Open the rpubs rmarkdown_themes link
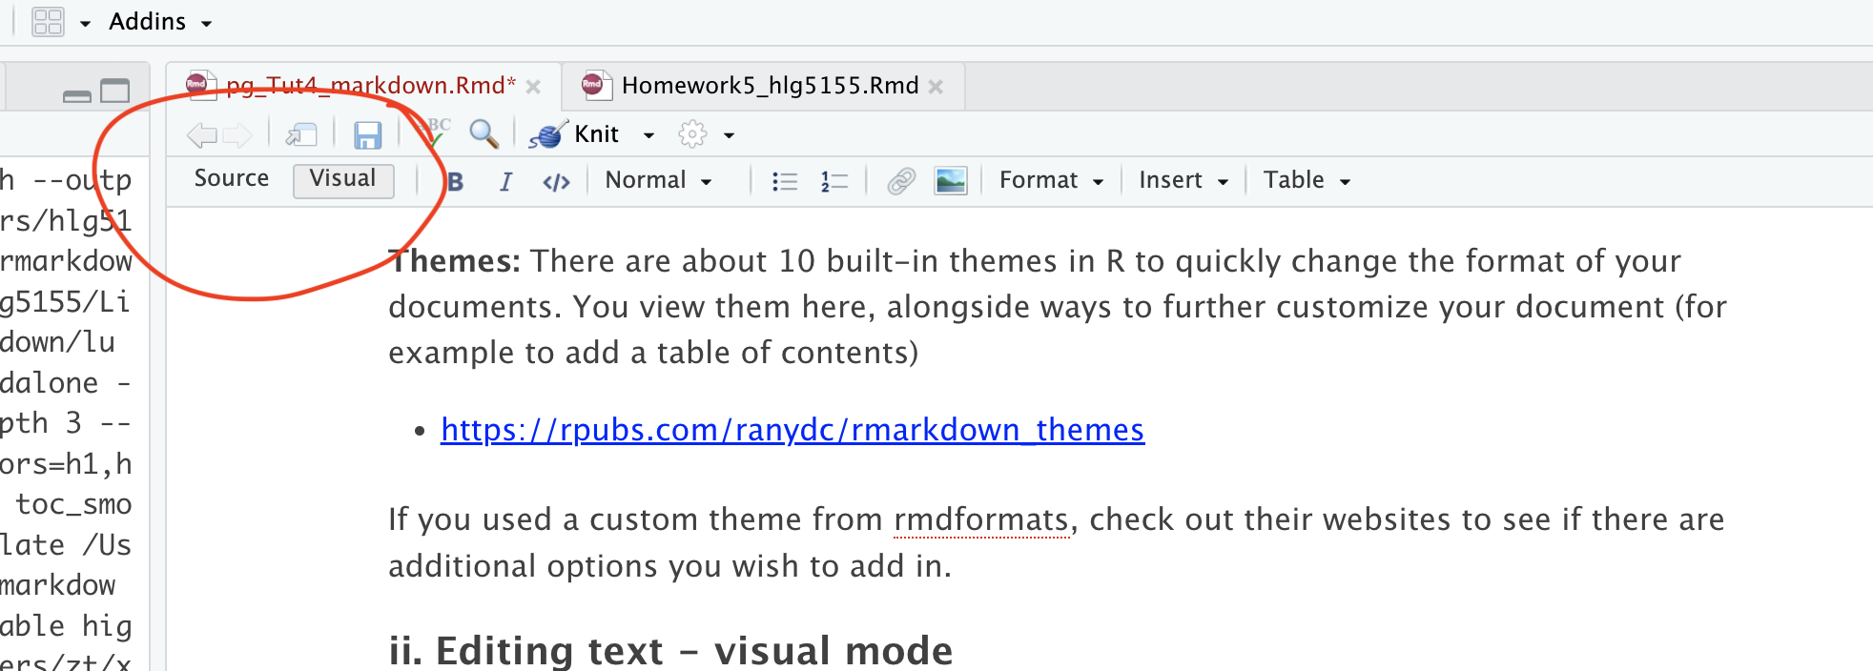Image resolution: width=1873 pixels, height=671 pixels. [792, 431]
